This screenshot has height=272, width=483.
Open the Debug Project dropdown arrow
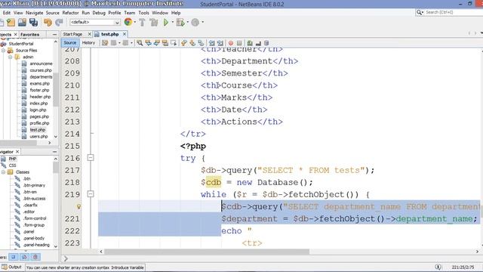point(187,22)
